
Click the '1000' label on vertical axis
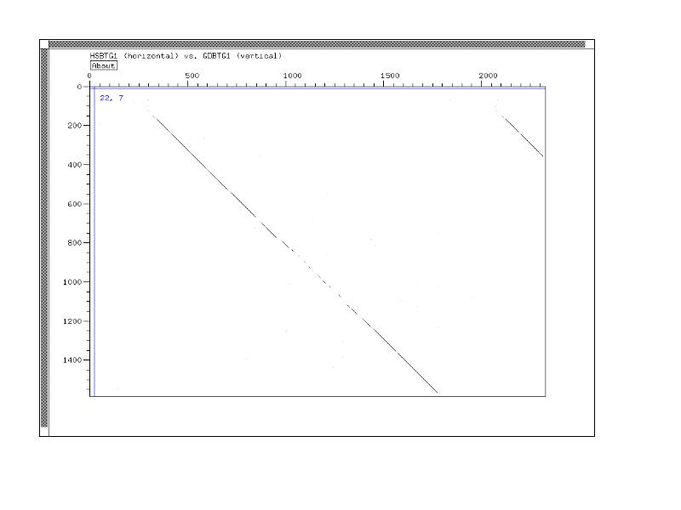click(72, 282)
